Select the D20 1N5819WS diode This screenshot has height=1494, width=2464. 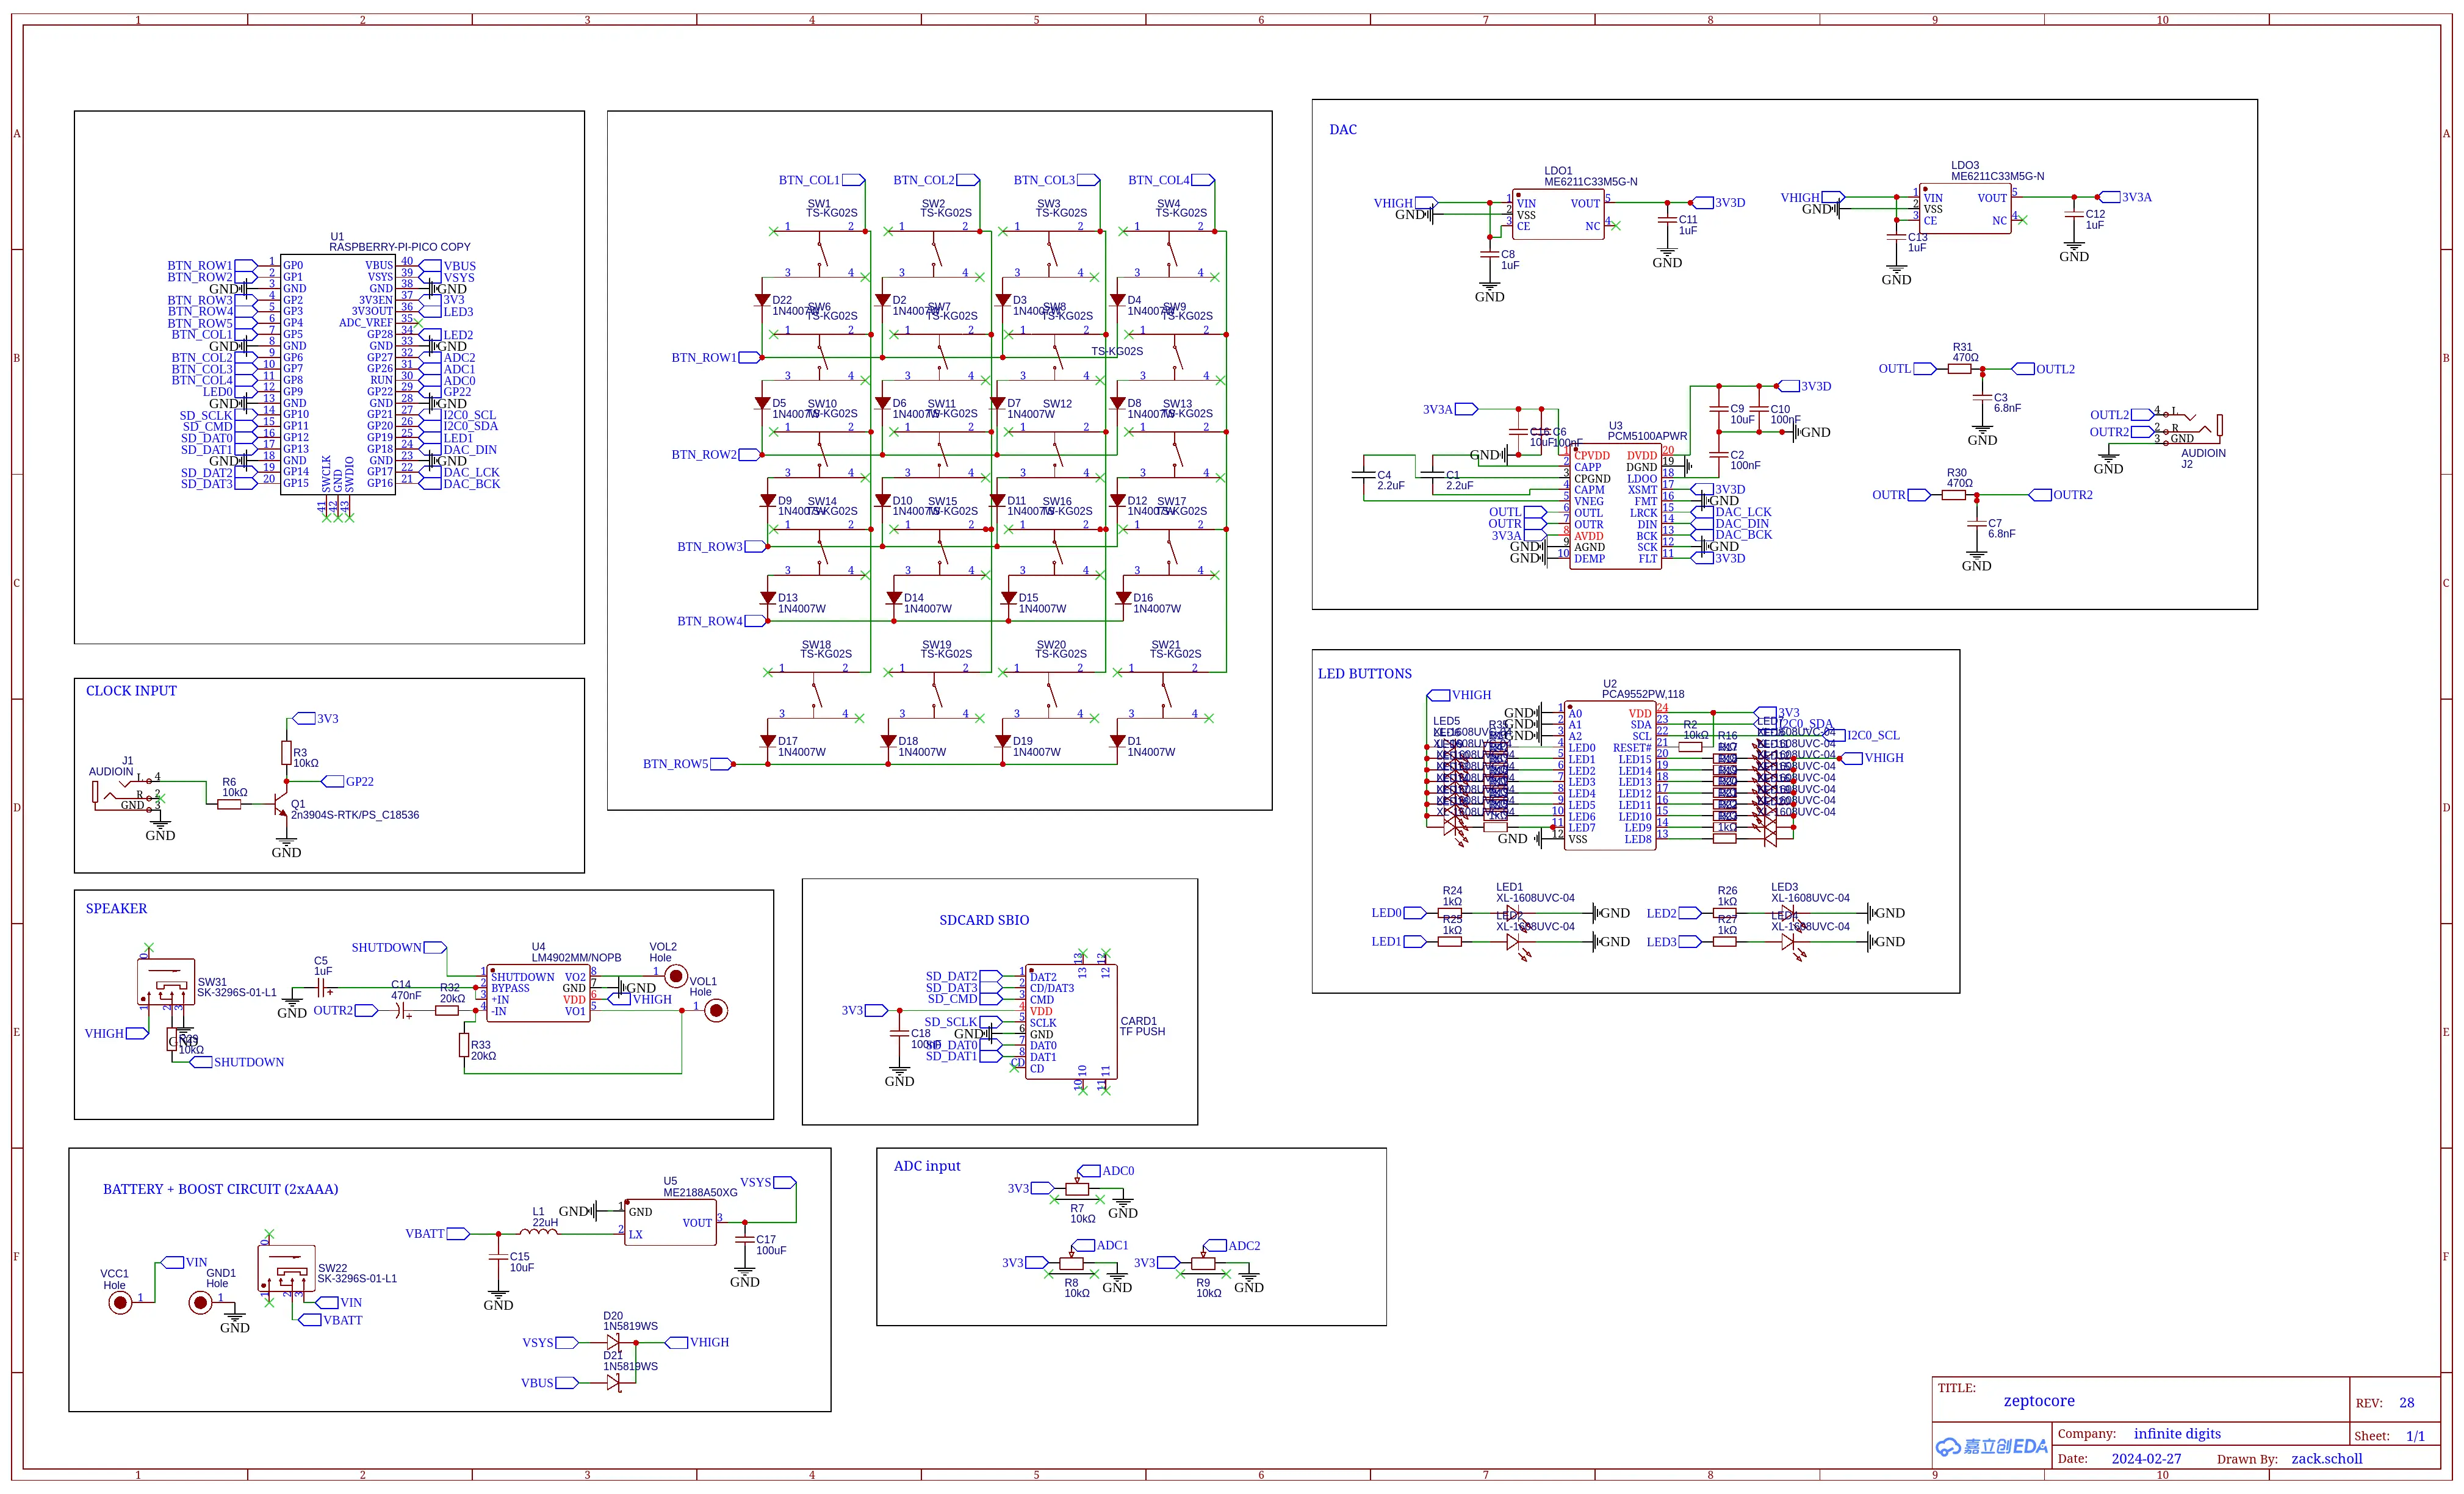click(x=613, y=1342)
